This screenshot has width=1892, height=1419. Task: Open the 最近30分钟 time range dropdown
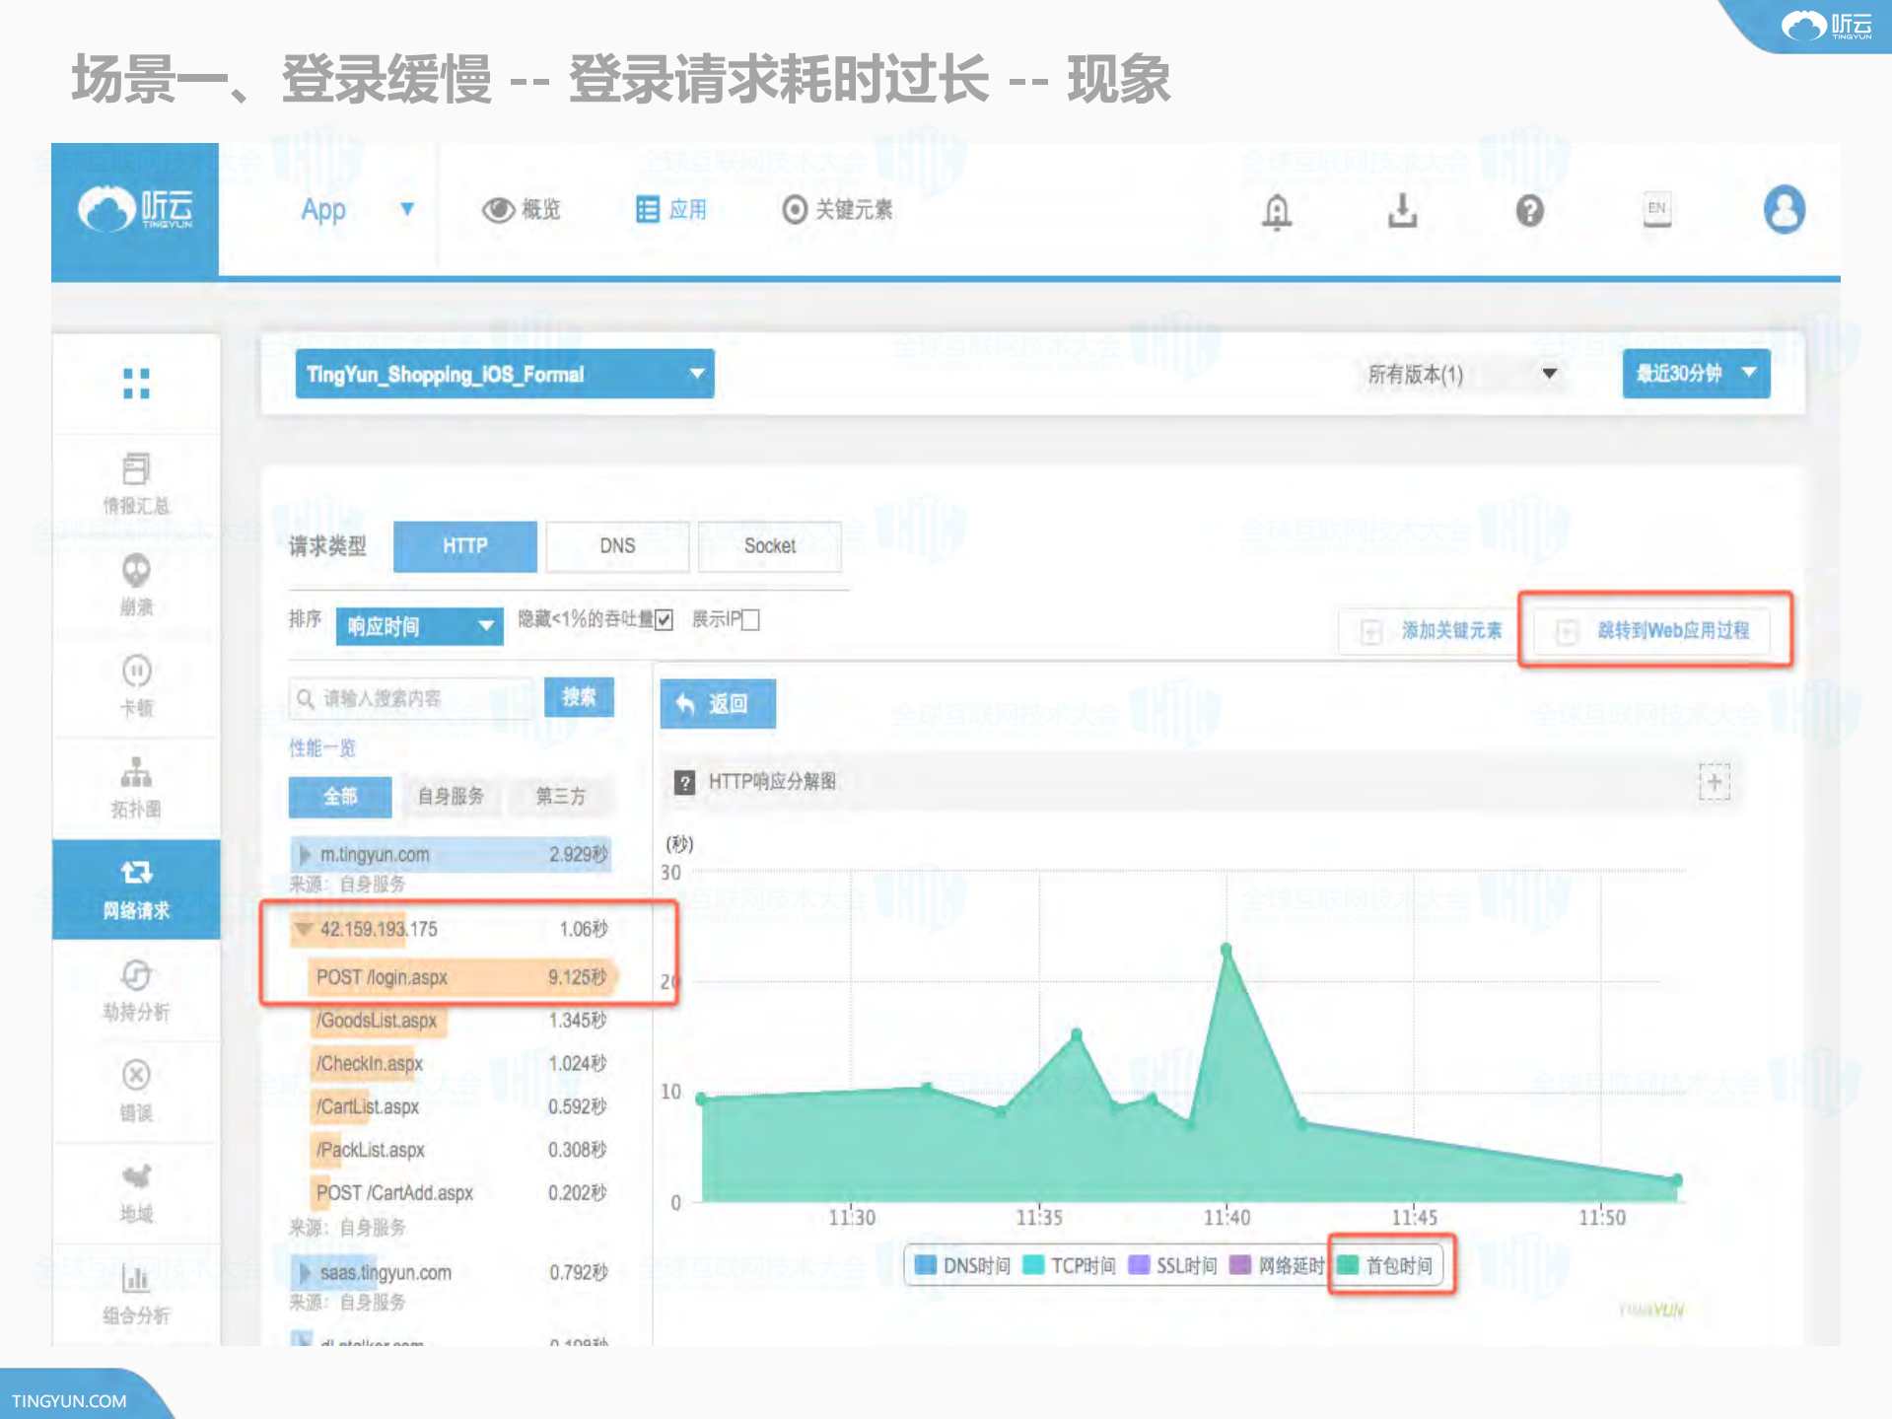pos(1695,374)
